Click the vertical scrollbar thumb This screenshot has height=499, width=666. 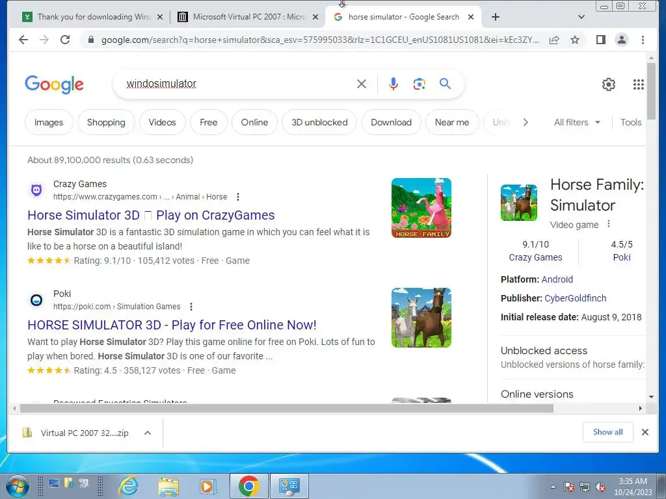click(x=652, y=91)
